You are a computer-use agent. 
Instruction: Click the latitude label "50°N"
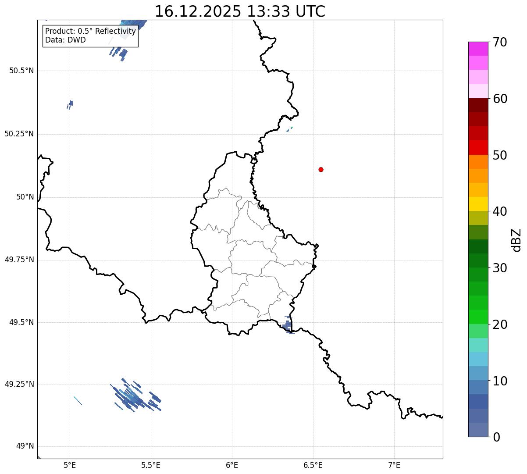coord(25,197)
